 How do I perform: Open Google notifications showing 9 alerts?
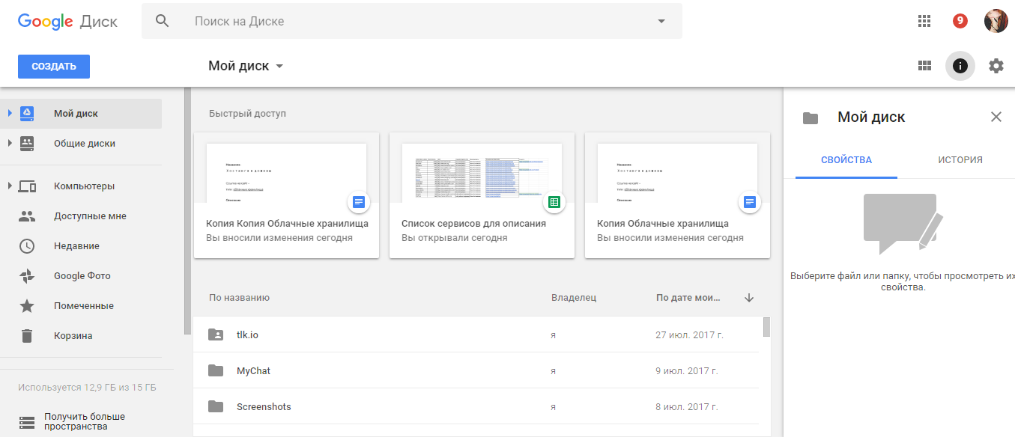pyautogui.click(x=960, y=20)
